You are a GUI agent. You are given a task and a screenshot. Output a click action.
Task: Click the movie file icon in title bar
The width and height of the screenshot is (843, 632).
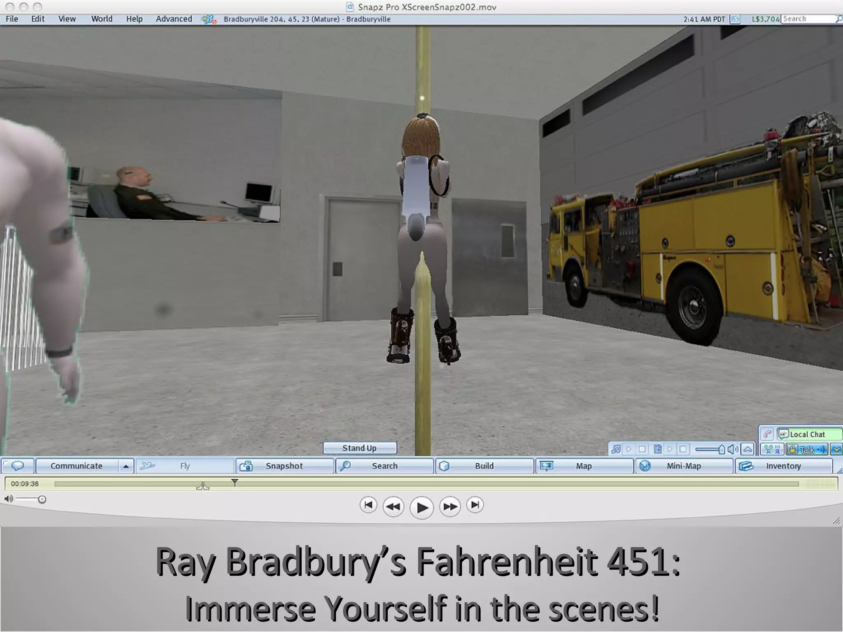(350, 7)
